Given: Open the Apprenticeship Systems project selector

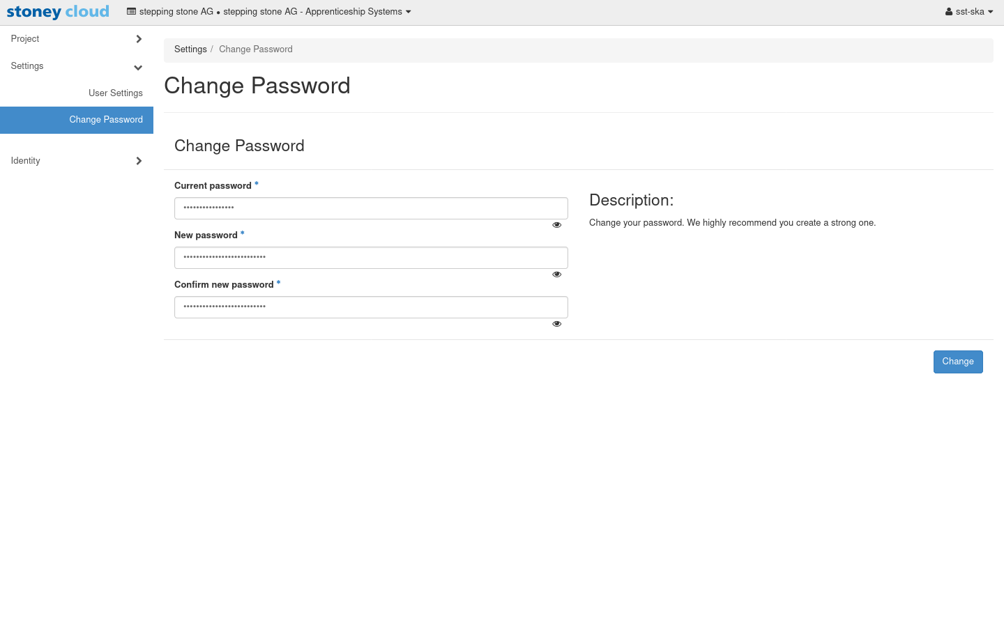Looking at the screenshot, I should point(317,12).
